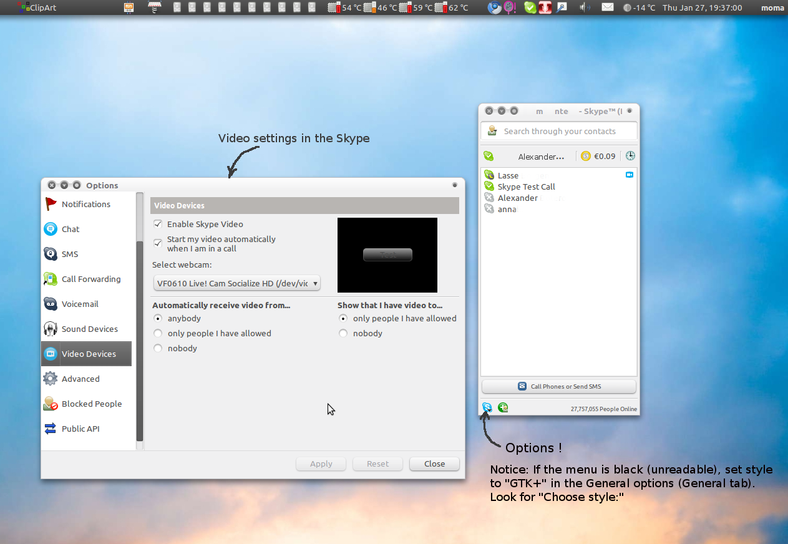788x544 pixels.
Task: Select the Sound Devices section
Action: (x=86, y=329)
